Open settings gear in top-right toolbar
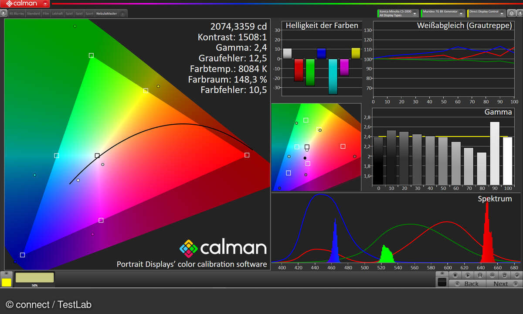Viewport: 523px width, 314px height. click(x=511, y=13)
